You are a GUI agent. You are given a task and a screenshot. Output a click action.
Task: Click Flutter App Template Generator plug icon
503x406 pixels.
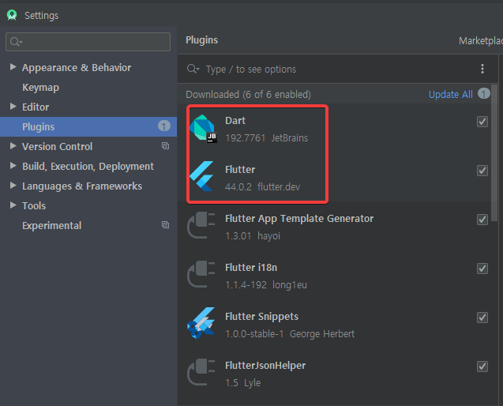point(201,225)
